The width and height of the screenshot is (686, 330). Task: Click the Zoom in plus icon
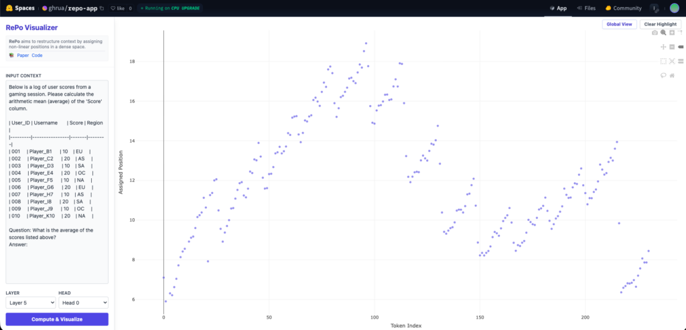click(672, 32)
